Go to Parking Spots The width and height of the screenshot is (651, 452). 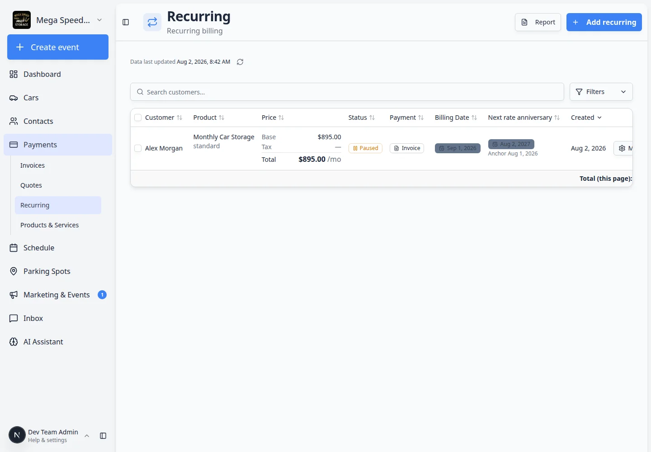(x=58, y=271)
